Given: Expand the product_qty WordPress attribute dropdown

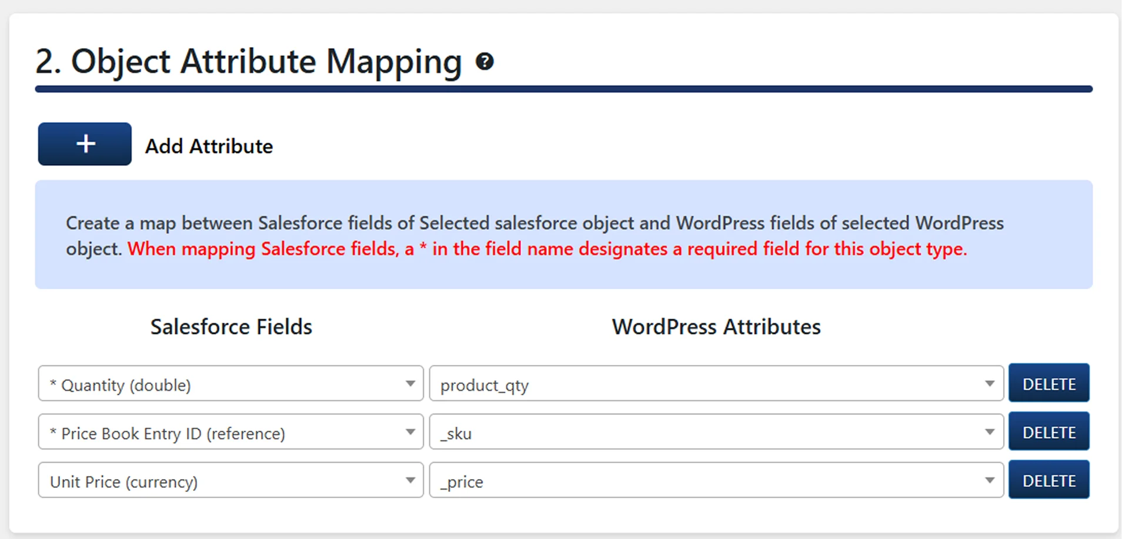Looking at the screenshot, I should click(x=716, y=384).
